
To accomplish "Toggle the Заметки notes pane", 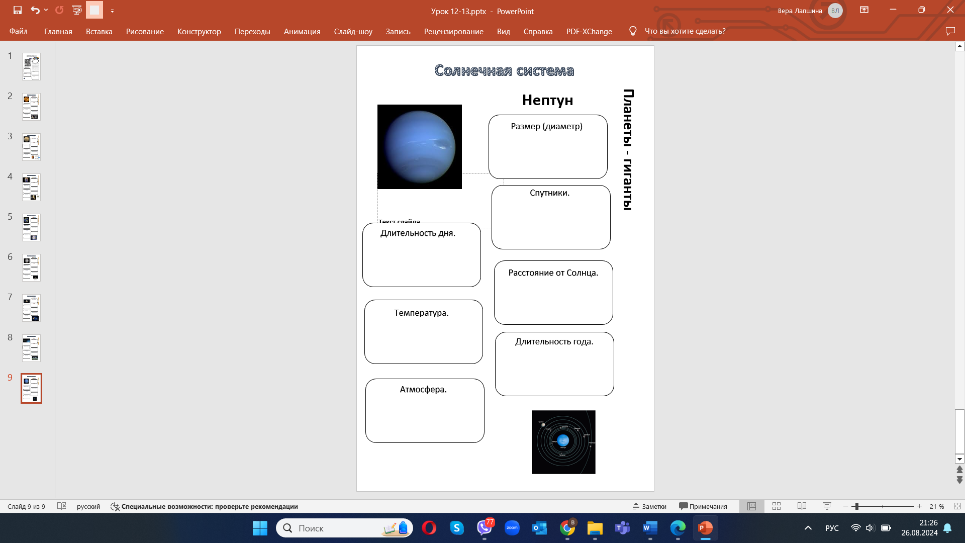I will click(649, 506).
